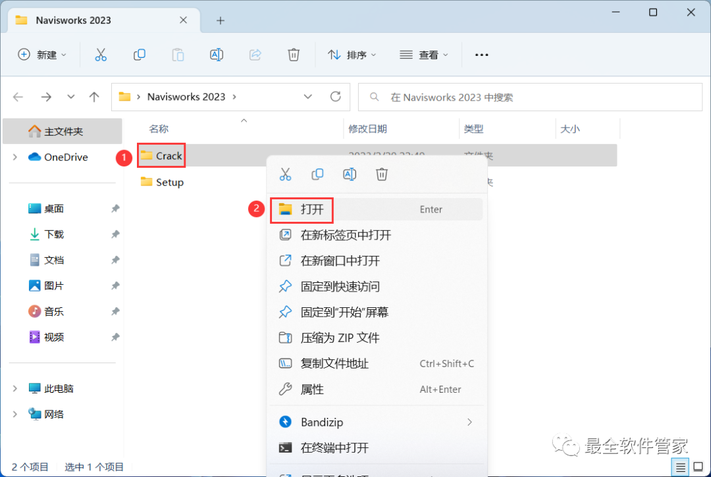Sort by the 名称 column header
Screen dimensions: 711x477
pos(159,129)
